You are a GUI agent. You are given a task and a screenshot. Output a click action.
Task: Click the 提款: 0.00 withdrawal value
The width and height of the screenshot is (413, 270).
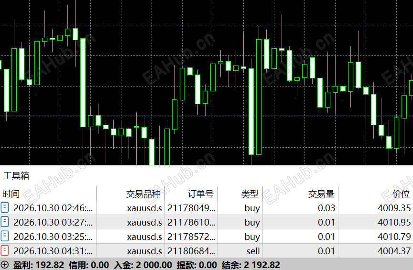tap(197, 265)
